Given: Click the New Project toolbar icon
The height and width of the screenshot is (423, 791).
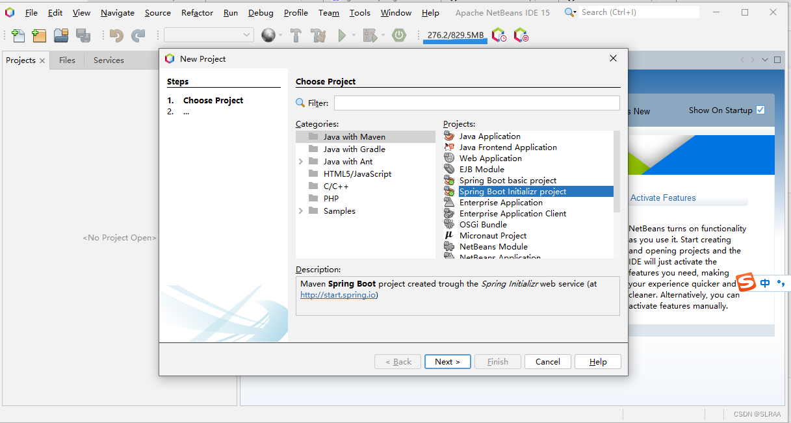Looking at the screenshot, I should [x=39, y=36].
